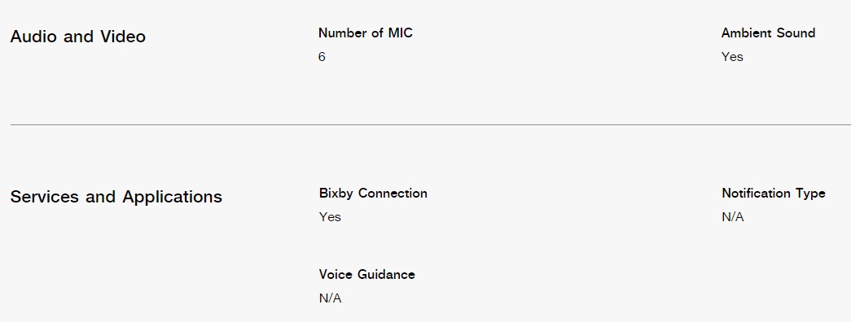Click the Audio and Video section heading

[77, 37]
